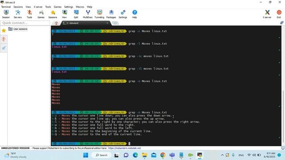285x160 pixels.
Task: Open the Sessions star toolbar icon
Action: coord(53,14)
